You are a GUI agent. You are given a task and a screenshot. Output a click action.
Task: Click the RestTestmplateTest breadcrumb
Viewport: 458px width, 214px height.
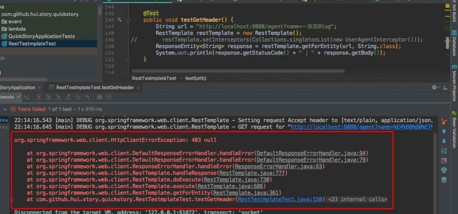point(154,78)
